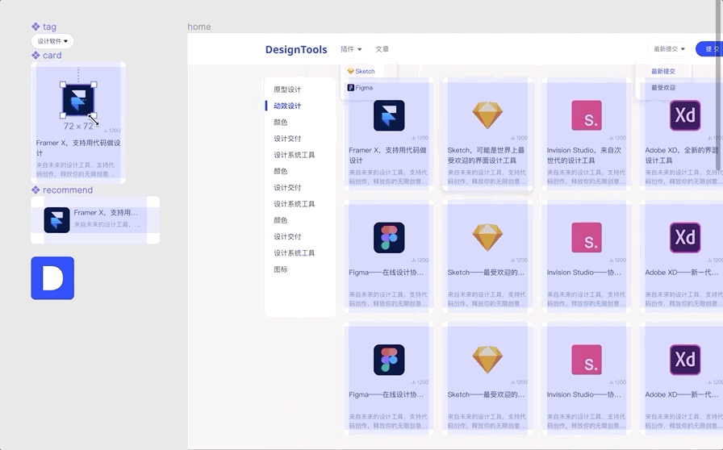Select the 'home' frame label
The width and height of the screenshot is (723, 450).
(199, 27)
